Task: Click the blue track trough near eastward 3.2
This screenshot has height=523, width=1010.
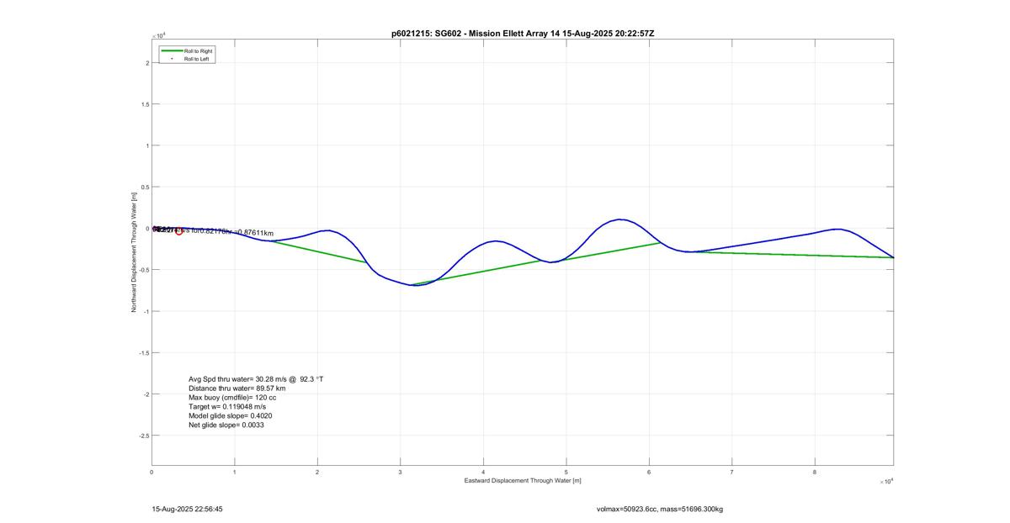Action: [x=415, y=285]
